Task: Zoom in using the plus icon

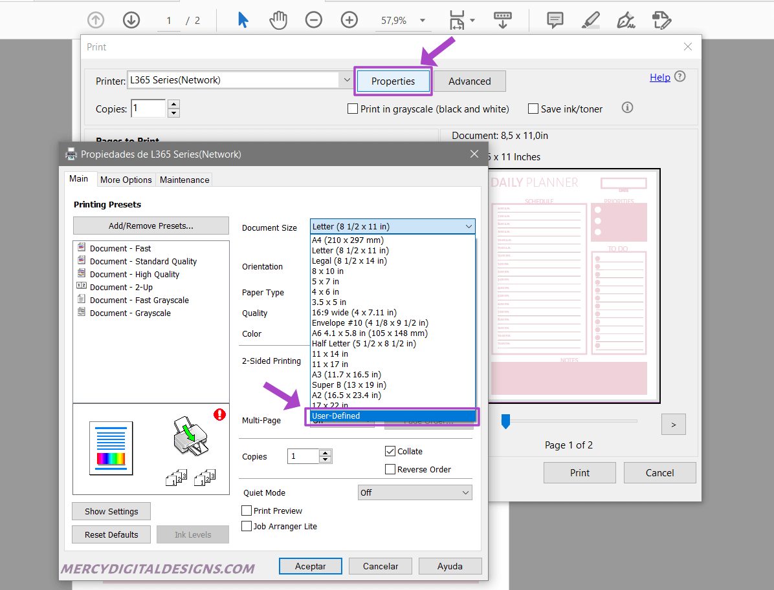Action: [349, 19]
